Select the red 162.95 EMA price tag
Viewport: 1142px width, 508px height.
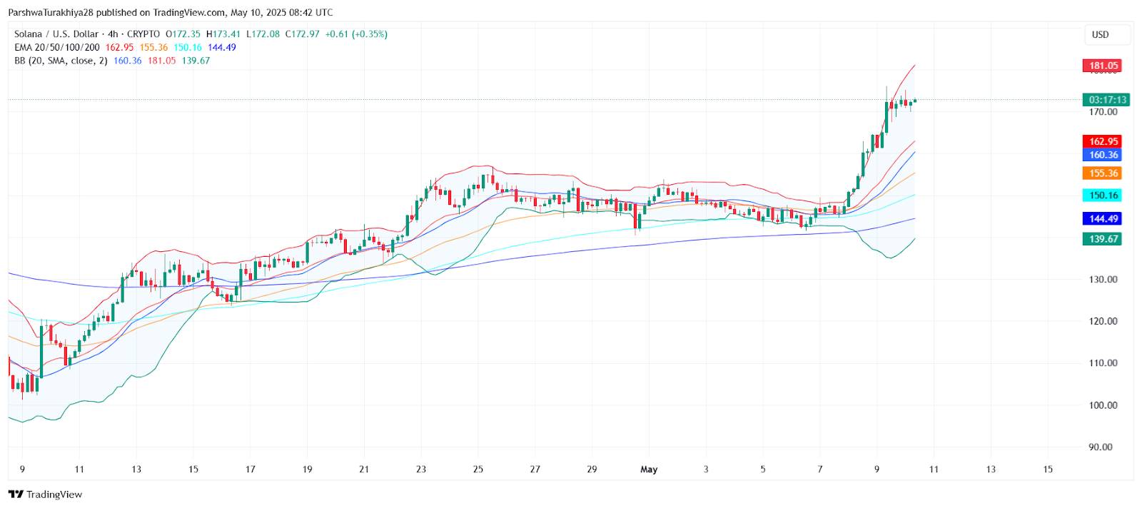(x=1102, y=141)
